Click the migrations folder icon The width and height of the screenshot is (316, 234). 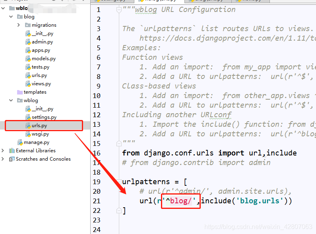27,25
